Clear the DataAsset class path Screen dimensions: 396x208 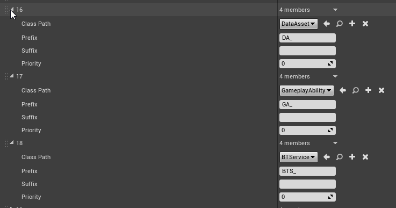coord(365,24)
